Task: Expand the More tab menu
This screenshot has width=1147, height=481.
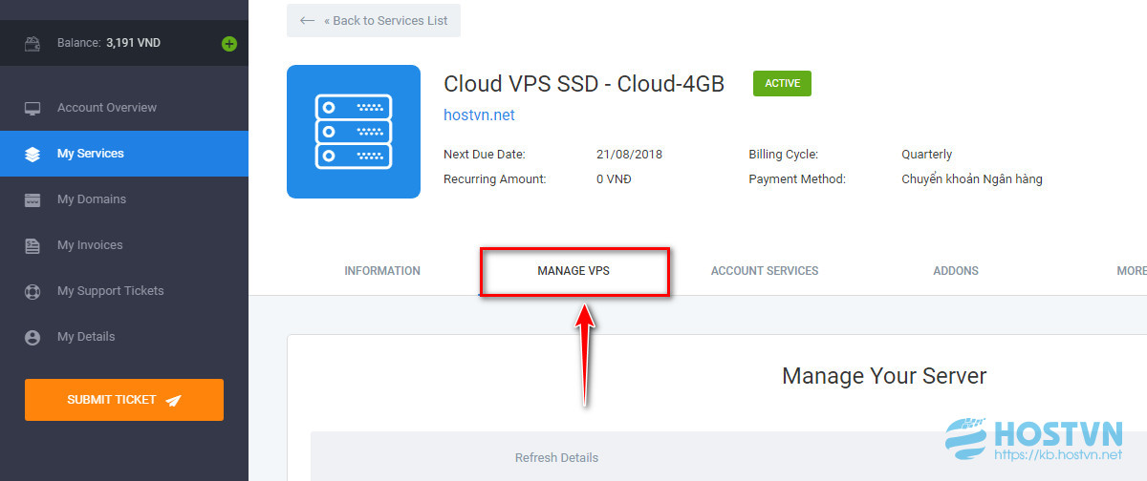Action: point(1131,271)
